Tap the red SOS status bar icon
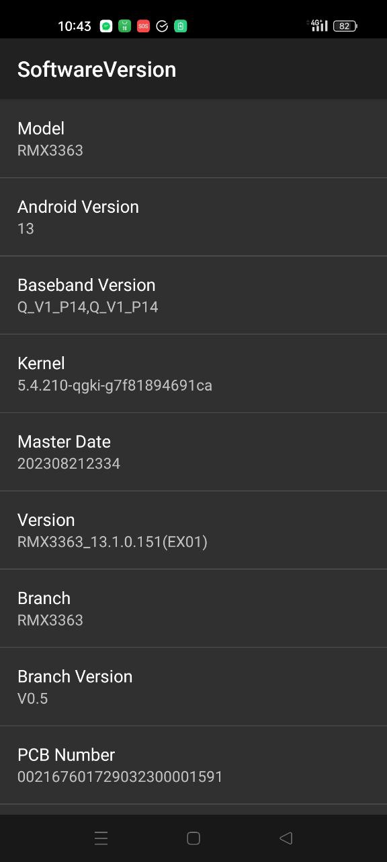Viewport: 387px width, 862px height. coord(143,26)
